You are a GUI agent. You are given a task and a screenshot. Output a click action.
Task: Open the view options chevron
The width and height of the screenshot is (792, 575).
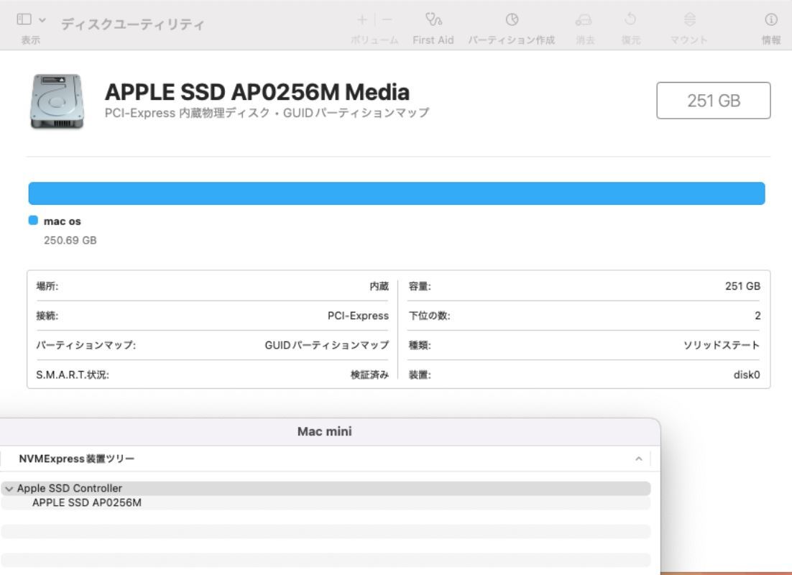[x=42, y=20]
